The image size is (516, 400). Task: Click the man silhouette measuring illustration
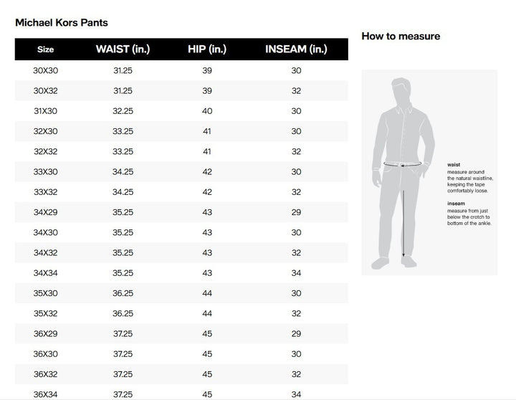(x=403, y=173)
